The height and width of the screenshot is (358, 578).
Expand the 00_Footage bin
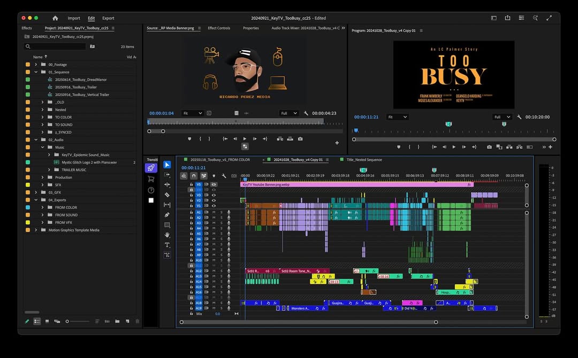click(x=36, y=65)
